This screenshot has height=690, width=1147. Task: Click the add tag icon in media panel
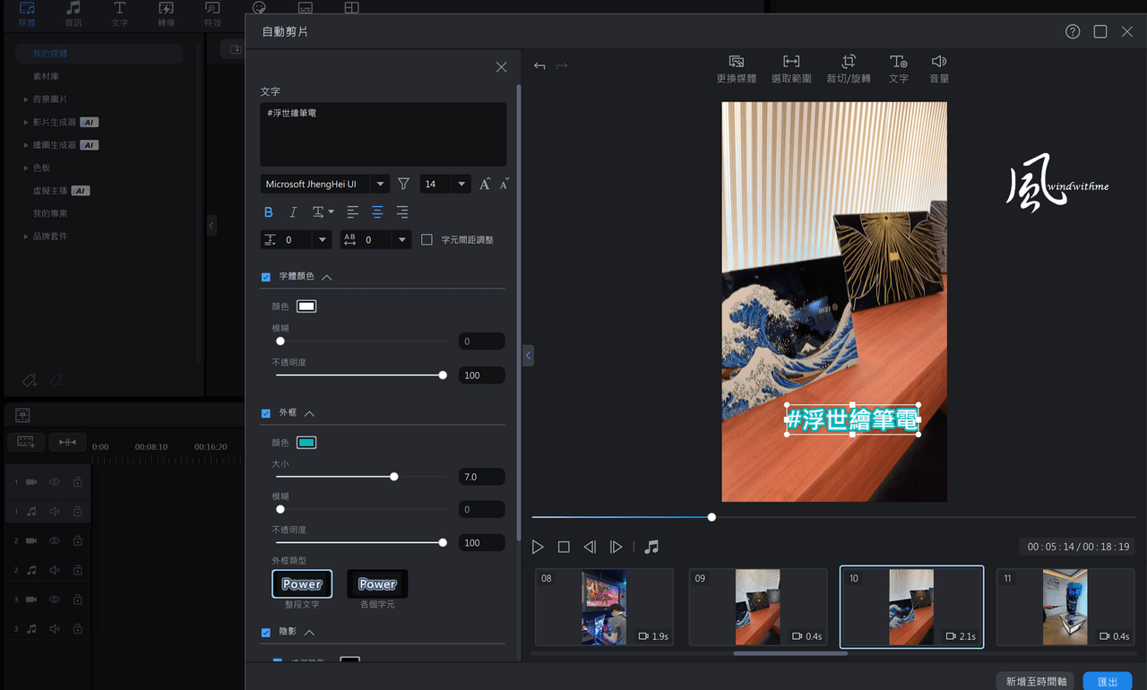30,381
